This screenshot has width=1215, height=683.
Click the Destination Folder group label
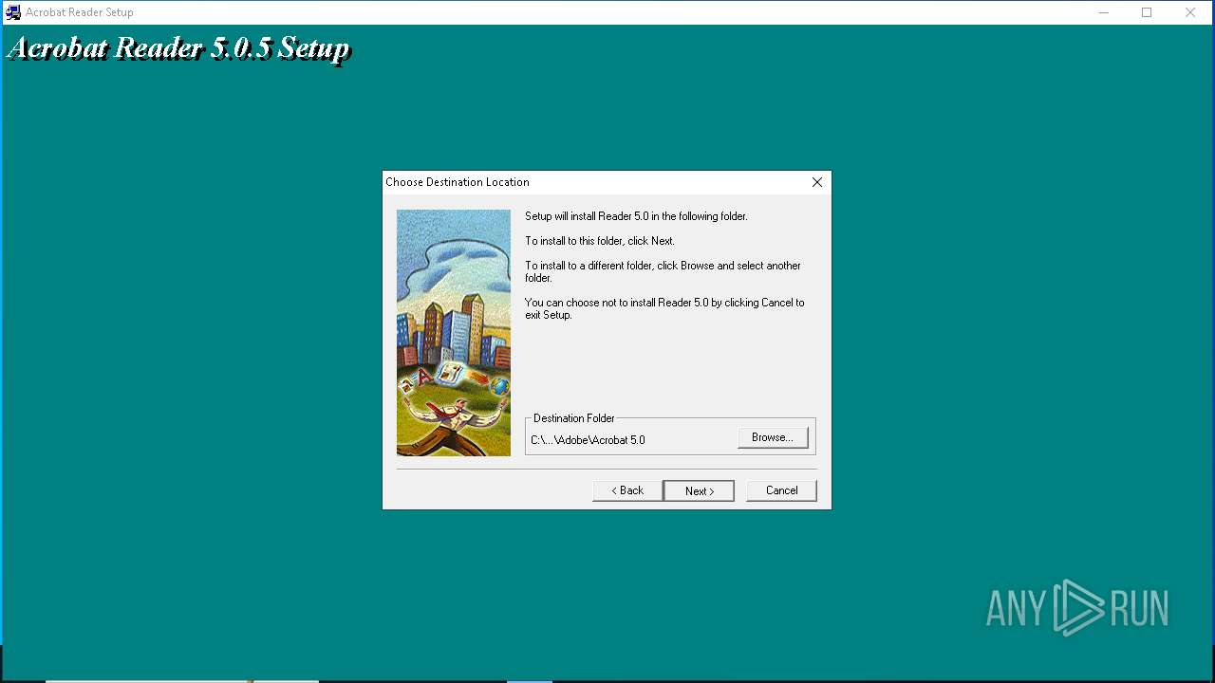(x=574, y=418)
